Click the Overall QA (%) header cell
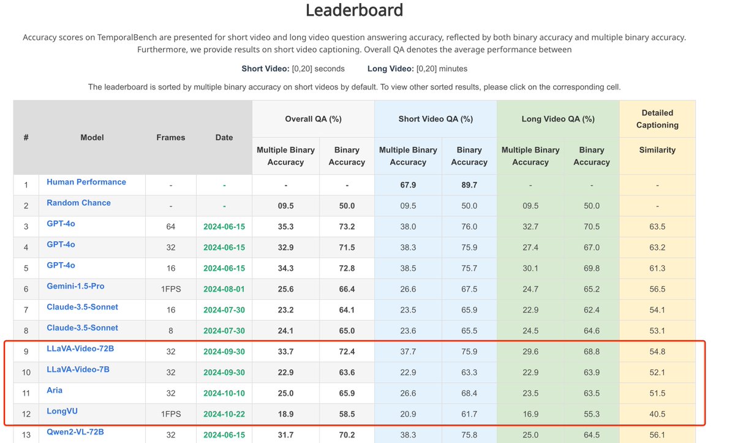 (x=313, y=119)
